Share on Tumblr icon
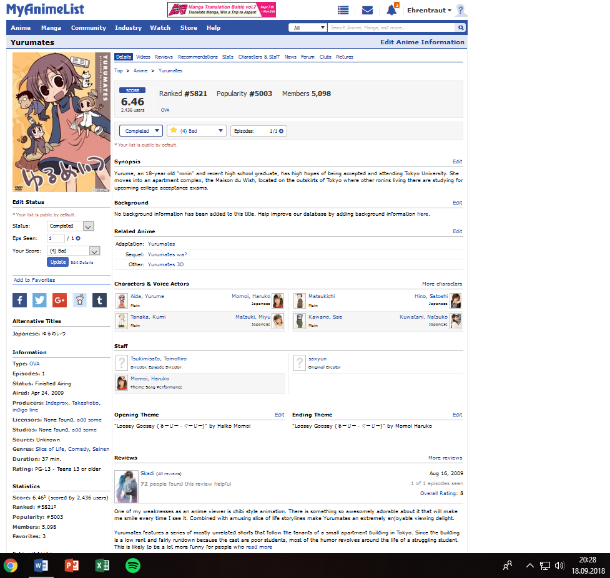 coord(99,300)
